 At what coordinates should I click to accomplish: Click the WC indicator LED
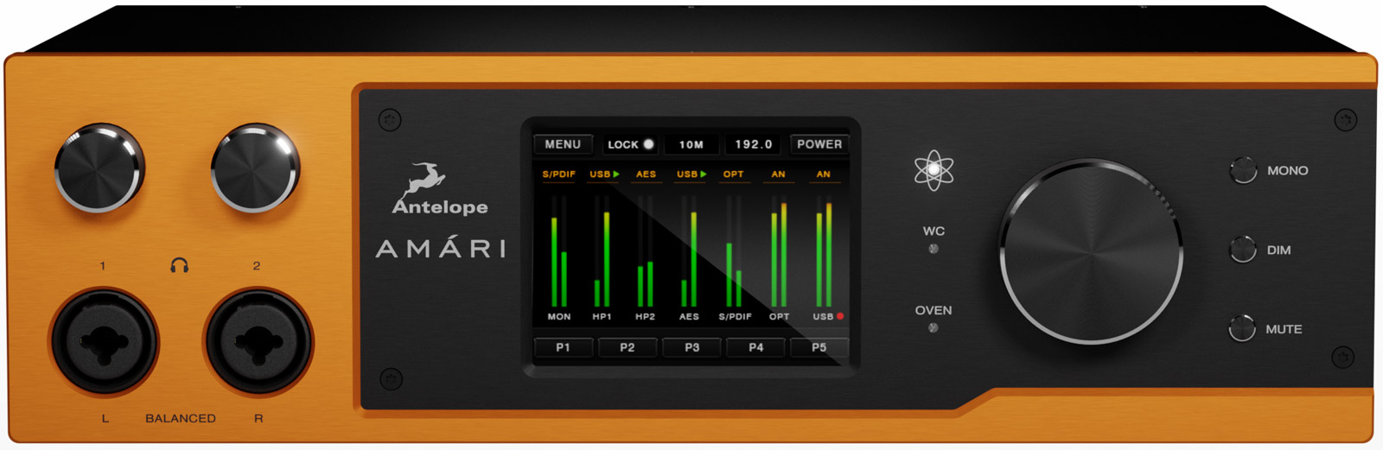click(x=934, y=249)
